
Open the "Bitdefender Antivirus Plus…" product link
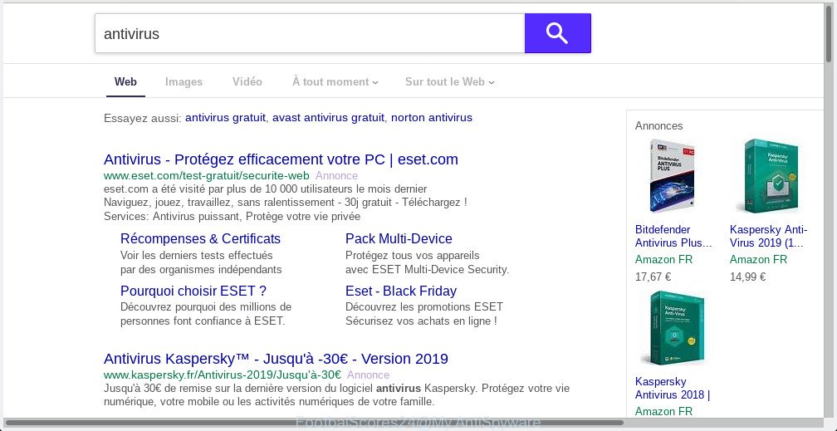[x=673, y=236]
